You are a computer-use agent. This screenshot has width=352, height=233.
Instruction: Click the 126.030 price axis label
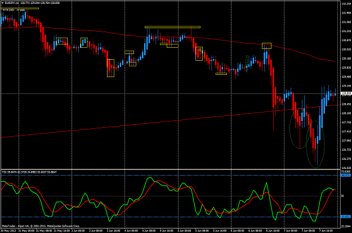tap(346, 168)
